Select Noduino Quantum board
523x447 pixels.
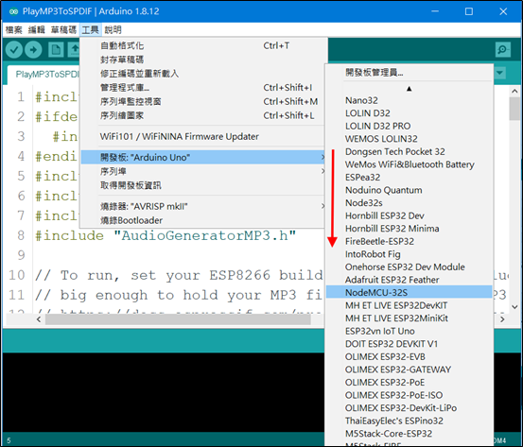410,190
